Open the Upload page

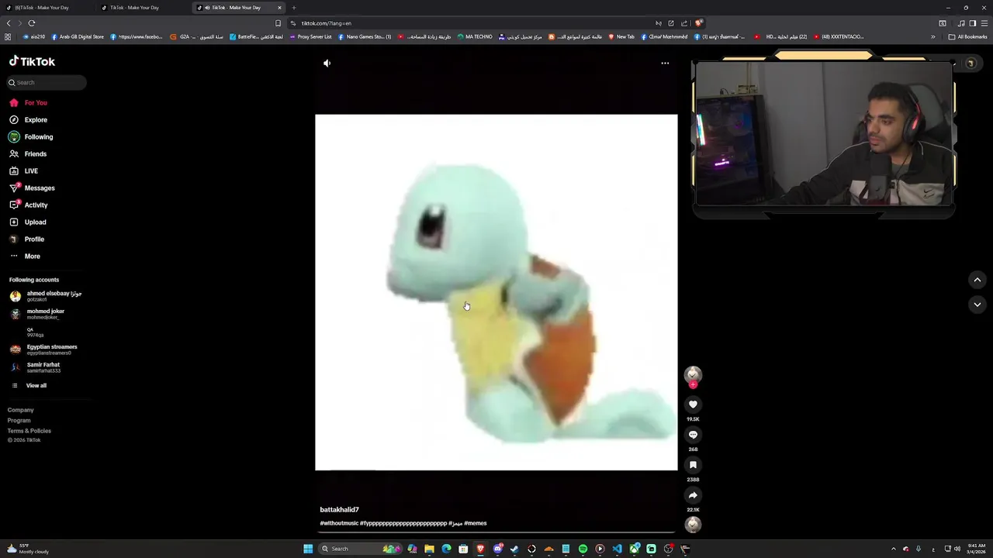[x=28, y=222]
